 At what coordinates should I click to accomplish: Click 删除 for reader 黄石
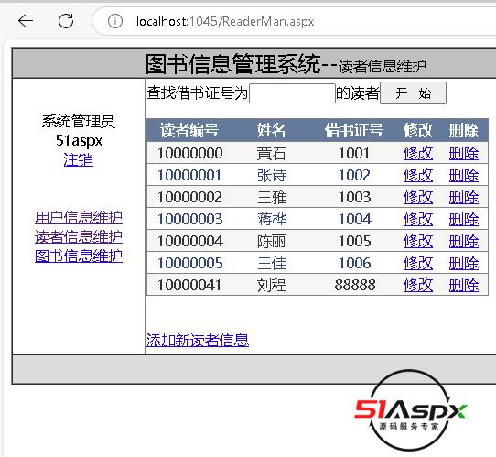coord(464,154)
